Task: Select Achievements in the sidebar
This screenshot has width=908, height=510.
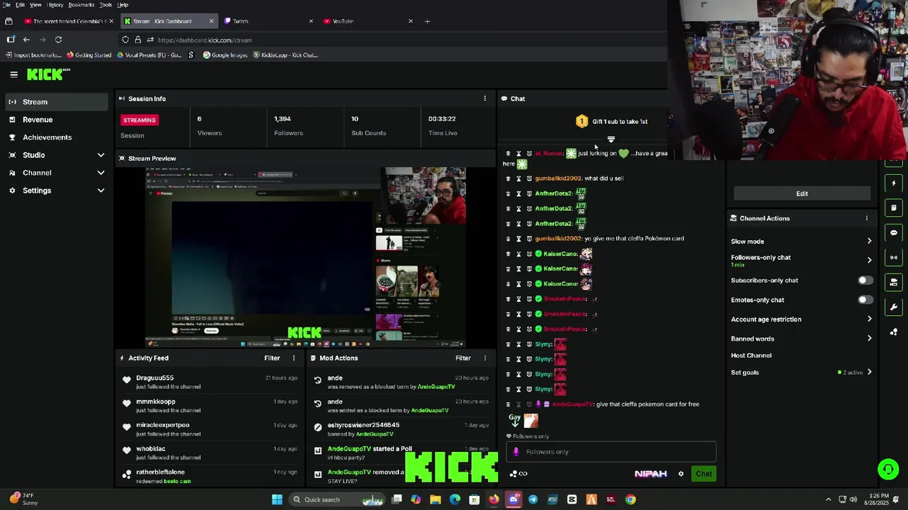Action: (57, 137)
